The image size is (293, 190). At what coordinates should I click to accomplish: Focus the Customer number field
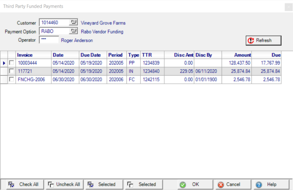[54, 22]
